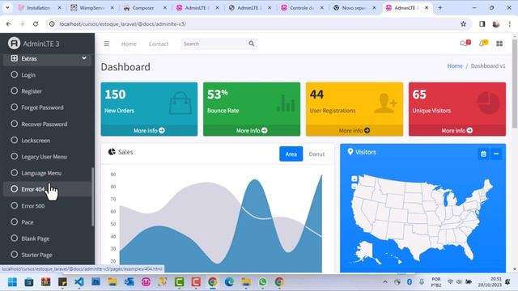
Task: Bookmark this page with the star icon
Action: [x=463, y=24]
